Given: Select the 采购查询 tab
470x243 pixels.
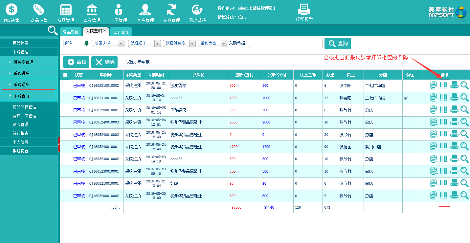Looking at the screenshot, I should [x=94, y=31].
